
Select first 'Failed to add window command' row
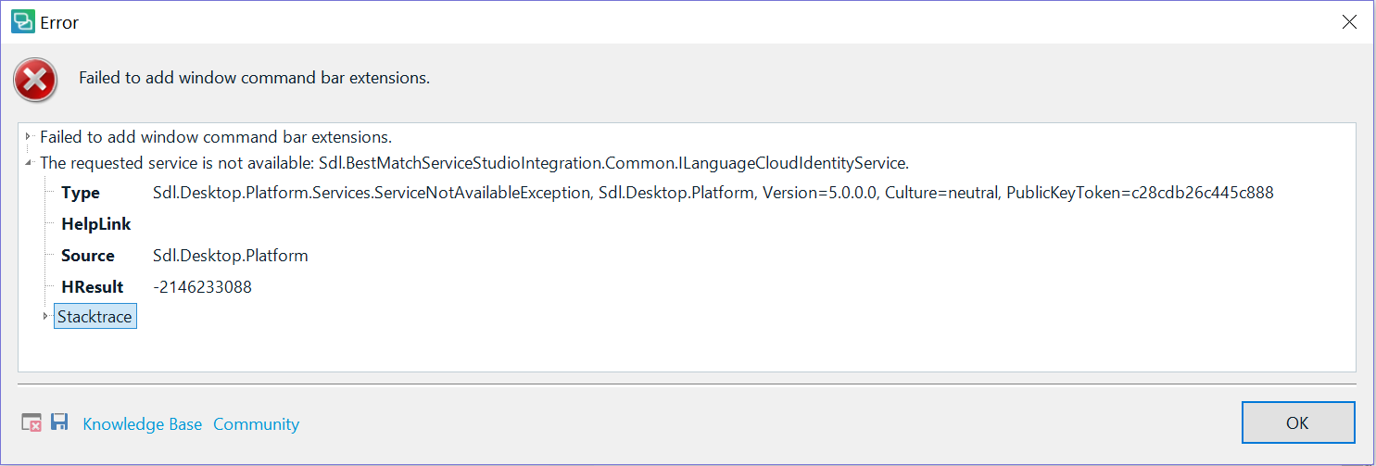(x=216, y=137)
